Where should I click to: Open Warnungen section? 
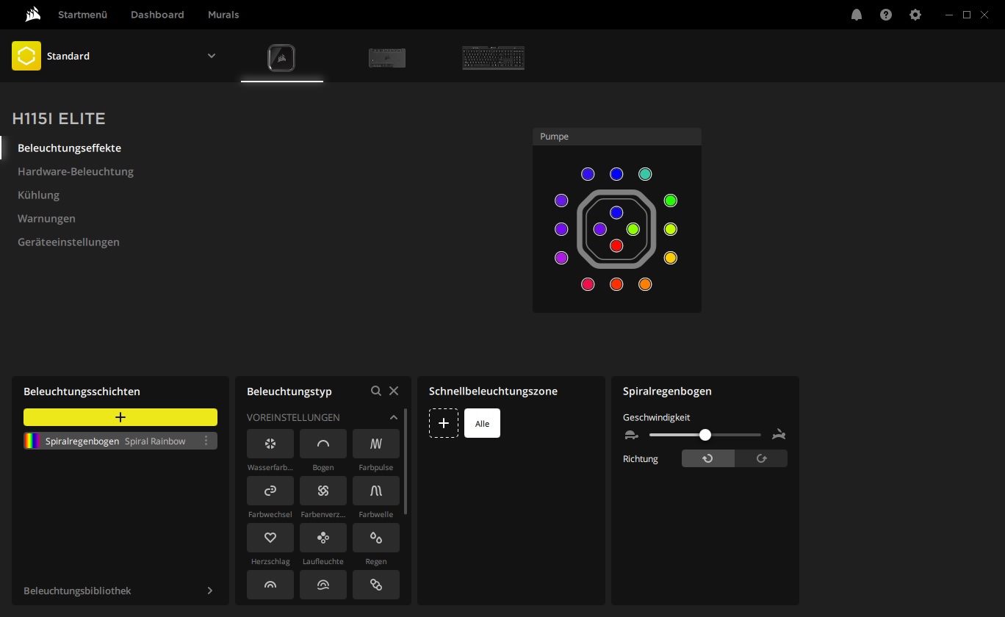[x=46, y=218]
